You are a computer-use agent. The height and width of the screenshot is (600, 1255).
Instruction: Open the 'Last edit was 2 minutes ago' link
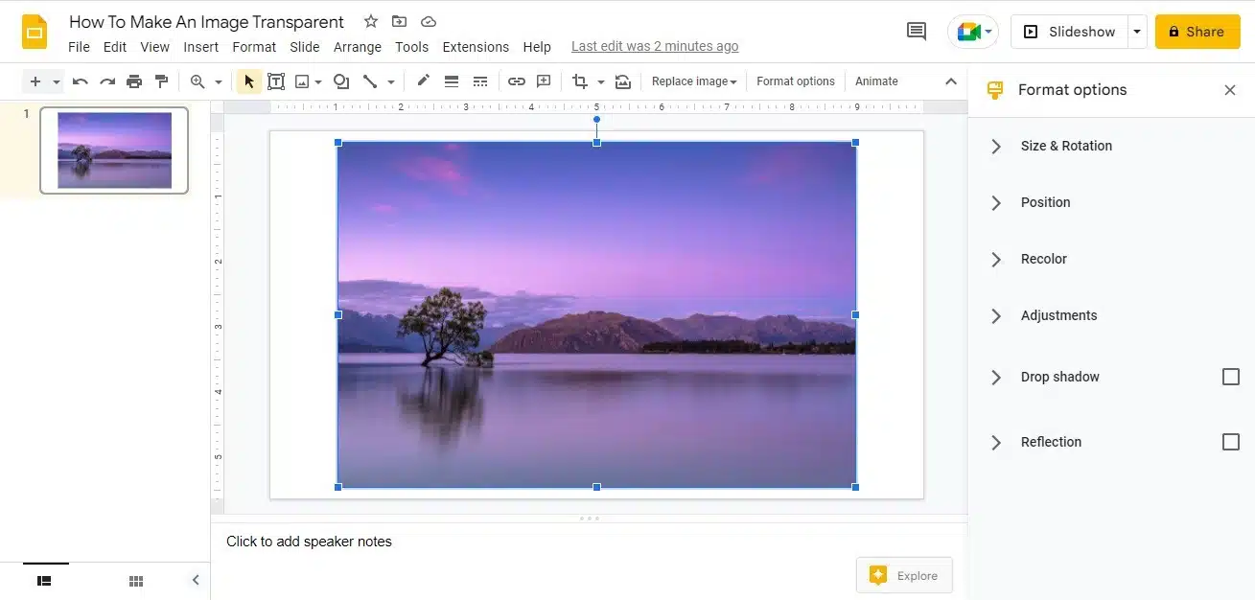click(655, 46)
